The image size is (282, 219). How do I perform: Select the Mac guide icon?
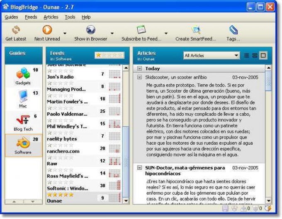pyautogui.click(x=23, y=96)
